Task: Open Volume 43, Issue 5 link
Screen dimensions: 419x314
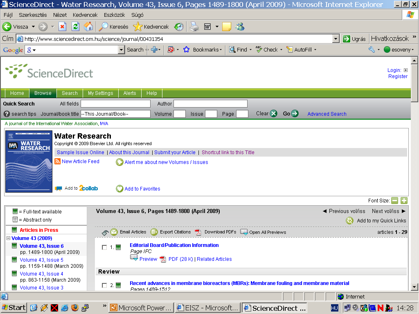Action: [x=41, y=260]
